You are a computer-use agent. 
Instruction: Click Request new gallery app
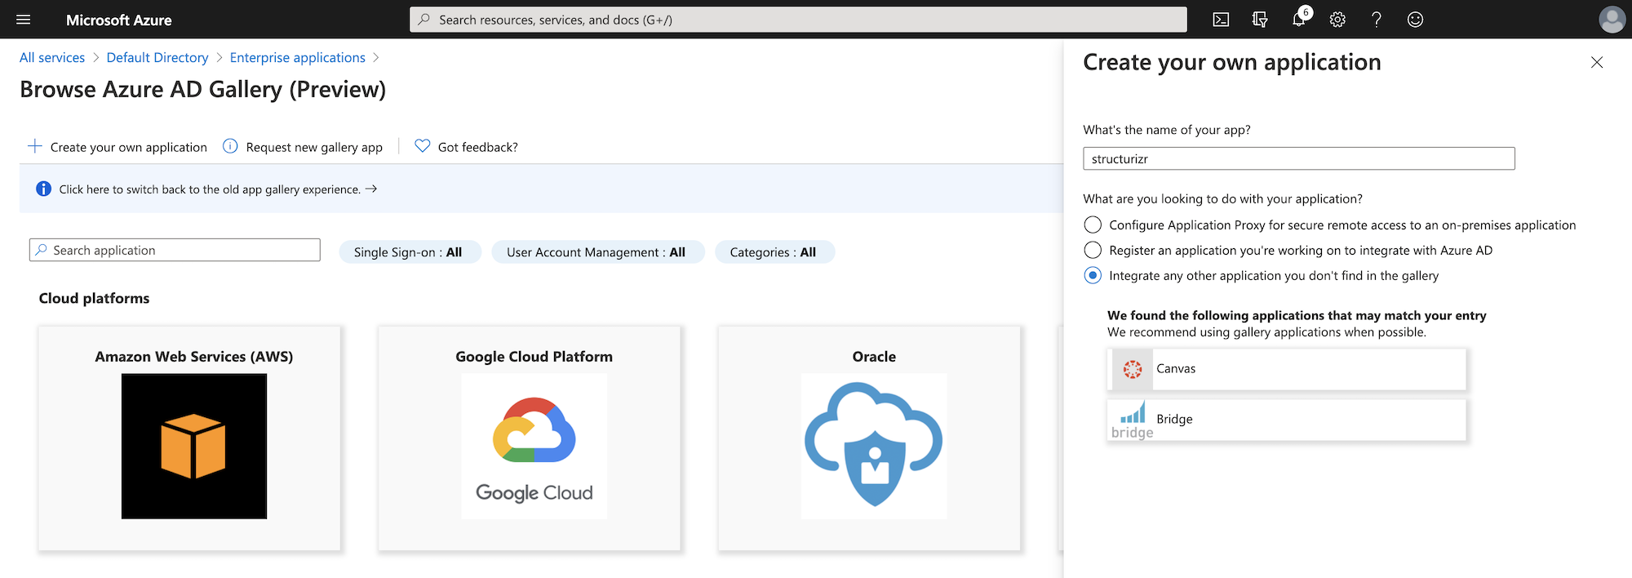[x=303, y=147]
